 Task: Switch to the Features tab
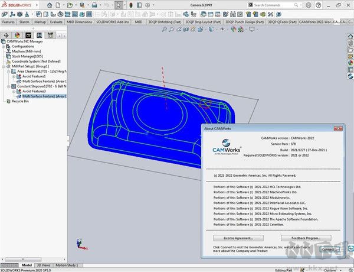click(8, 22)
